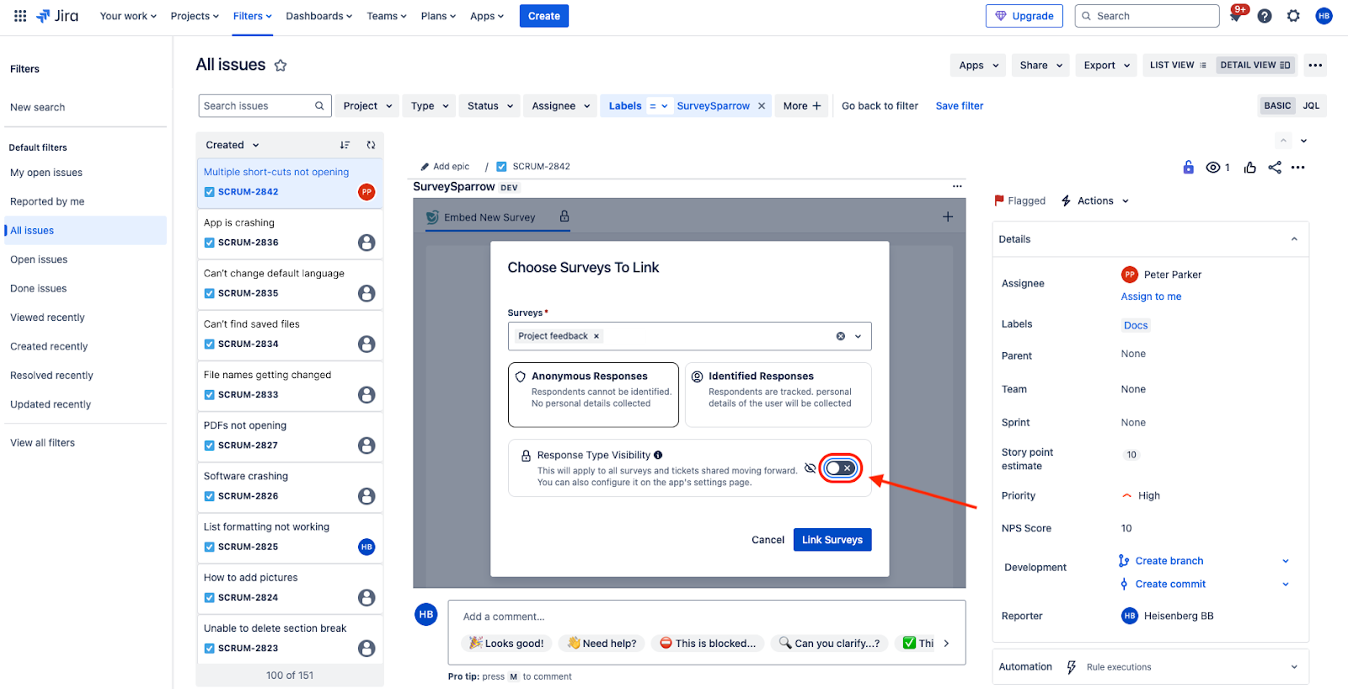The image size is (1348, 689).
Task: Switch to List View
Action: click(x=1177, y=65)
